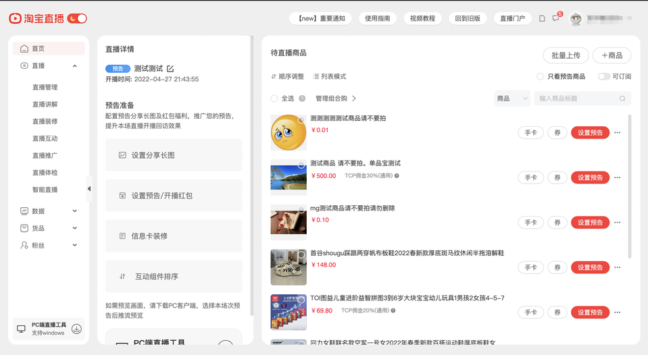
Task: Collapse the sidebar using the left arrow handle
Action: (x=89, y=189)
